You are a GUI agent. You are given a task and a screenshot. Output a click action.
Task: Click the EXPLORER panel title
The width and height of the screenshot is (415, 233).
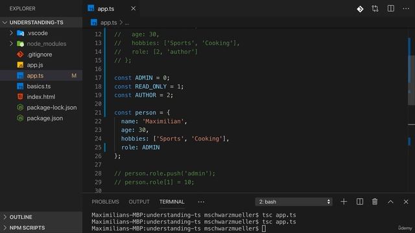tap(23, 8)
